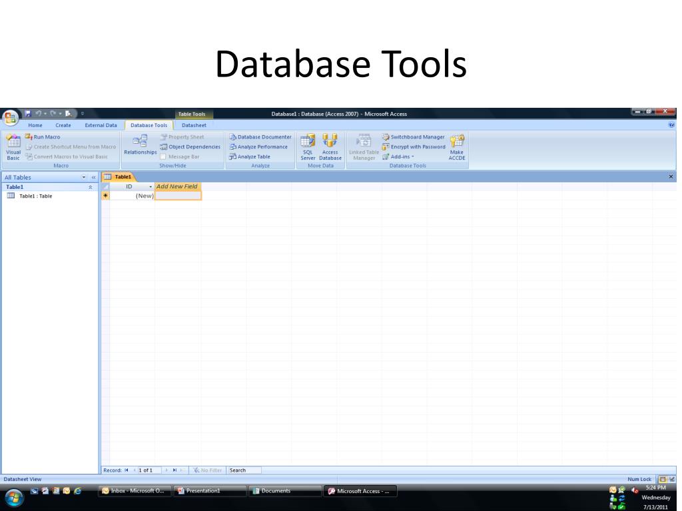
Task: Open the Relationships window
Action: [140, 144]
